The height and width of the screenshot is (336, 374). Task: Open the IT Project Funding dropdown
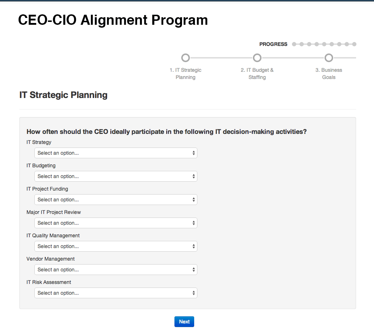point(115,200)
